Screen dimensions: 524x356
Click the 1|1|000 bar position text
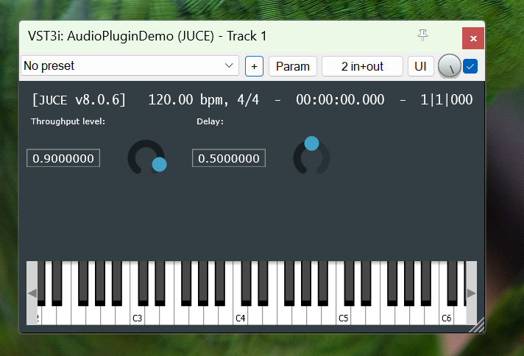[x=447, y=100]
